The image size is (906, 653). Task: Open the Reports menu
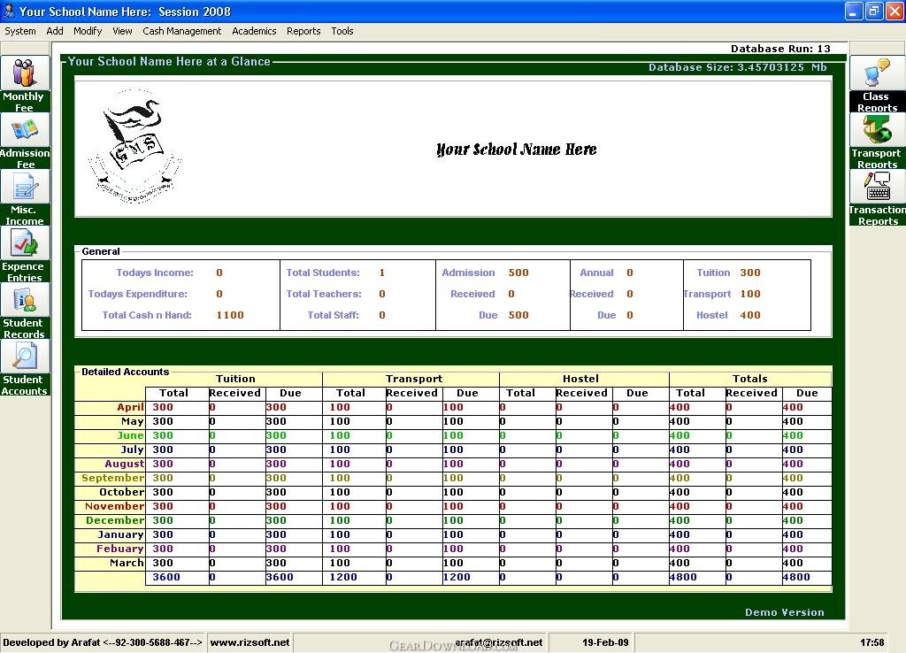click(x=303, y=31)
